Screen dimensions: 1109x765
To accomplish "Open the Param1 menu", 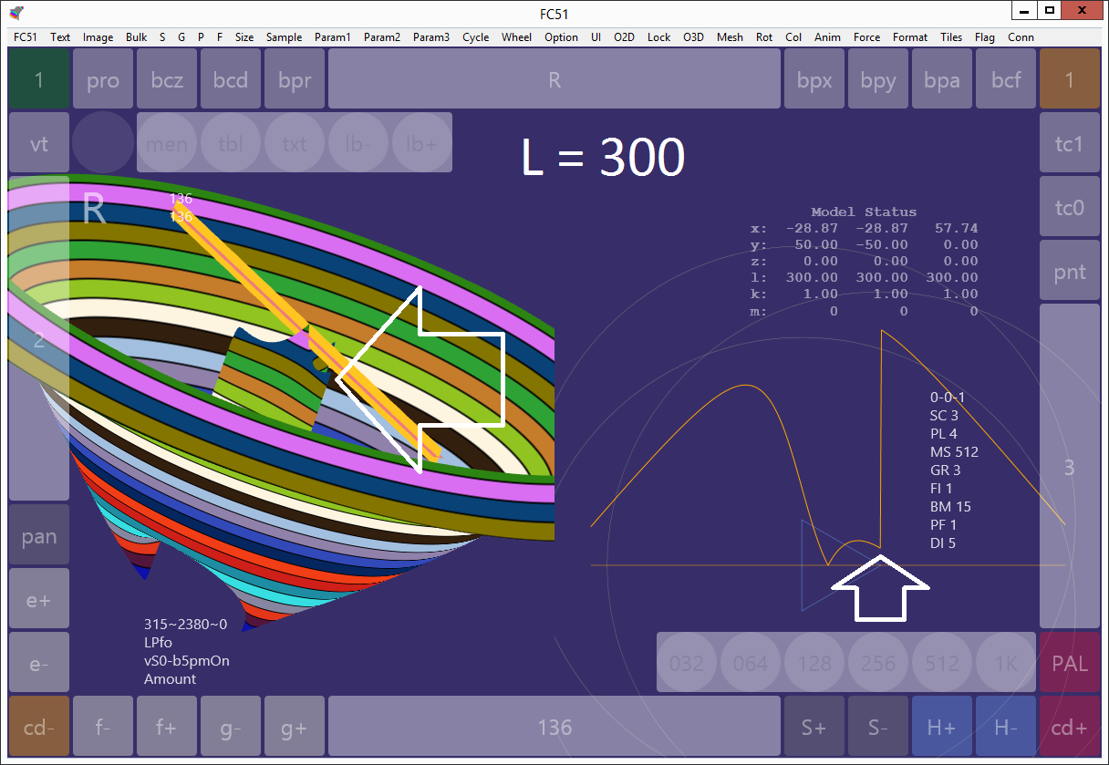I will (x=333, y=37).
